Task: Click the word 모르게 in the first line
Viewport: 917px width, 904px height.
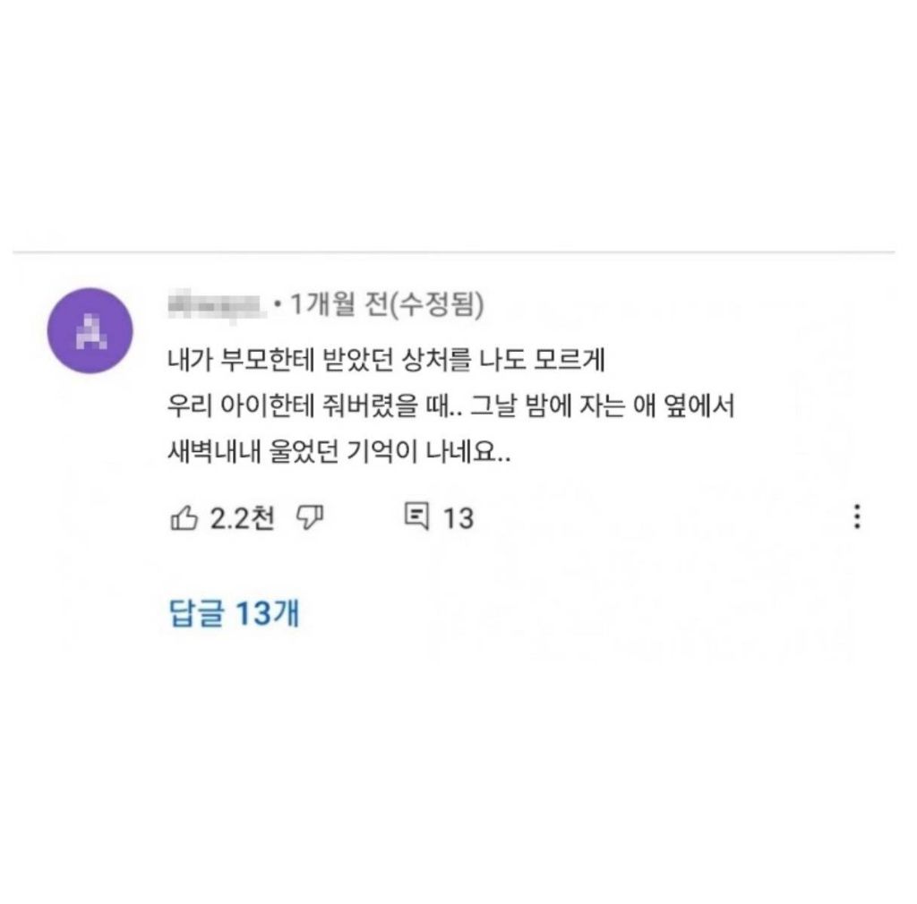Action: click(x=570, y=360)
